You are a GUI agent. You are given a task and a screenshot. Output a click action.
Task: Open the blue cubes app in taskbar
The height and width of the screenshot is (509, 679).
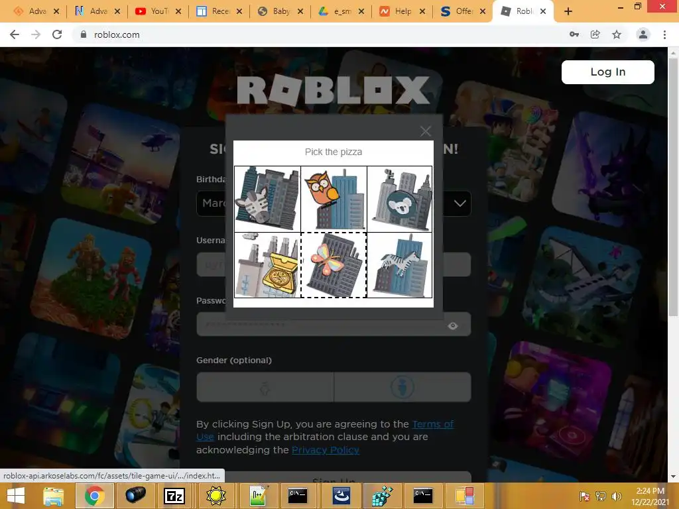(383, 496)
